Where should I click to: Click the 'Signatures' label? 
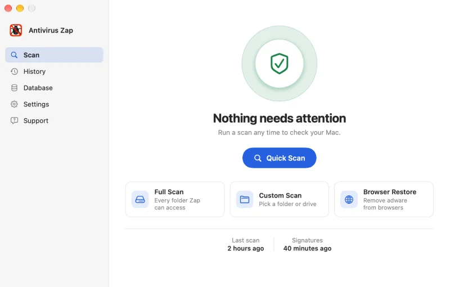click(307, 240)
